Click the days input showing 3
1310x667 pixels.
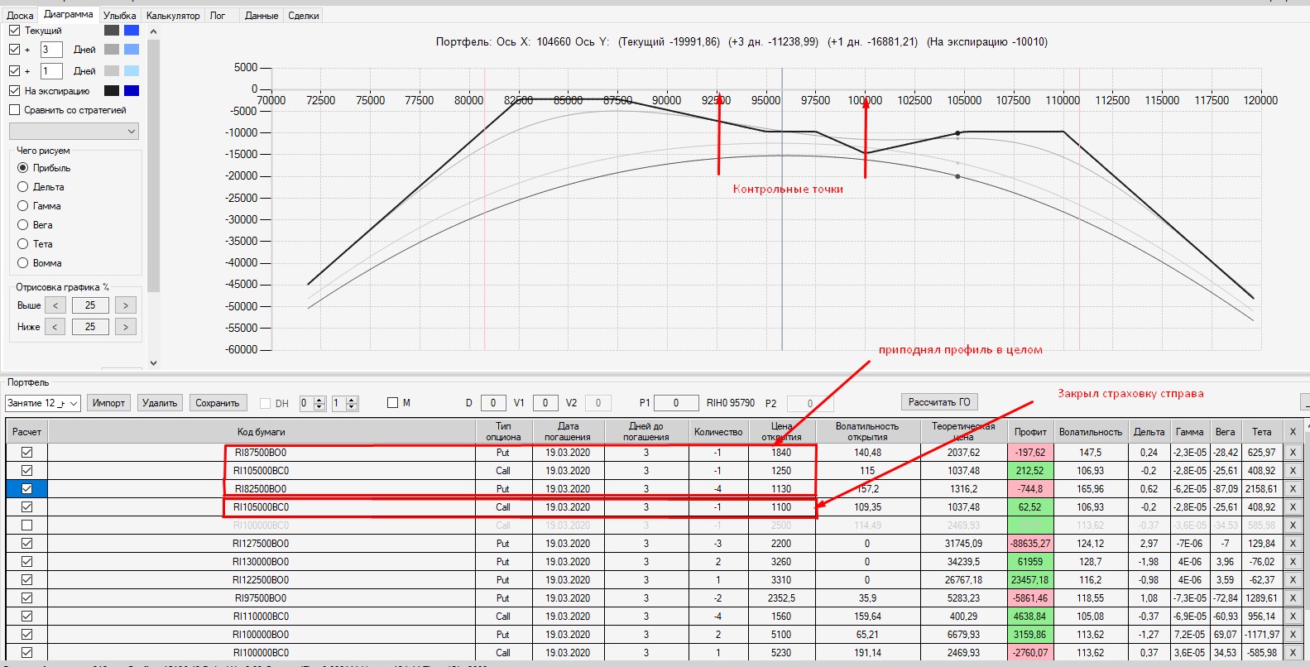coord(50,50)
